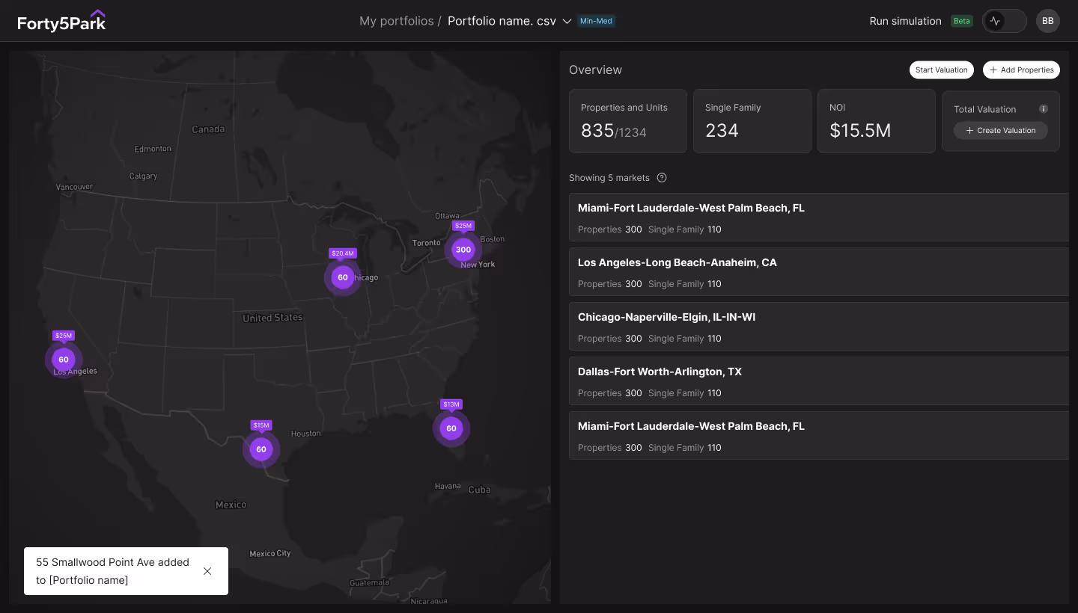Image resolution: width=1078 pixels, height=613 pixels.
Task: Click Run simulation in the top bar
Action: tap(906, 21)
